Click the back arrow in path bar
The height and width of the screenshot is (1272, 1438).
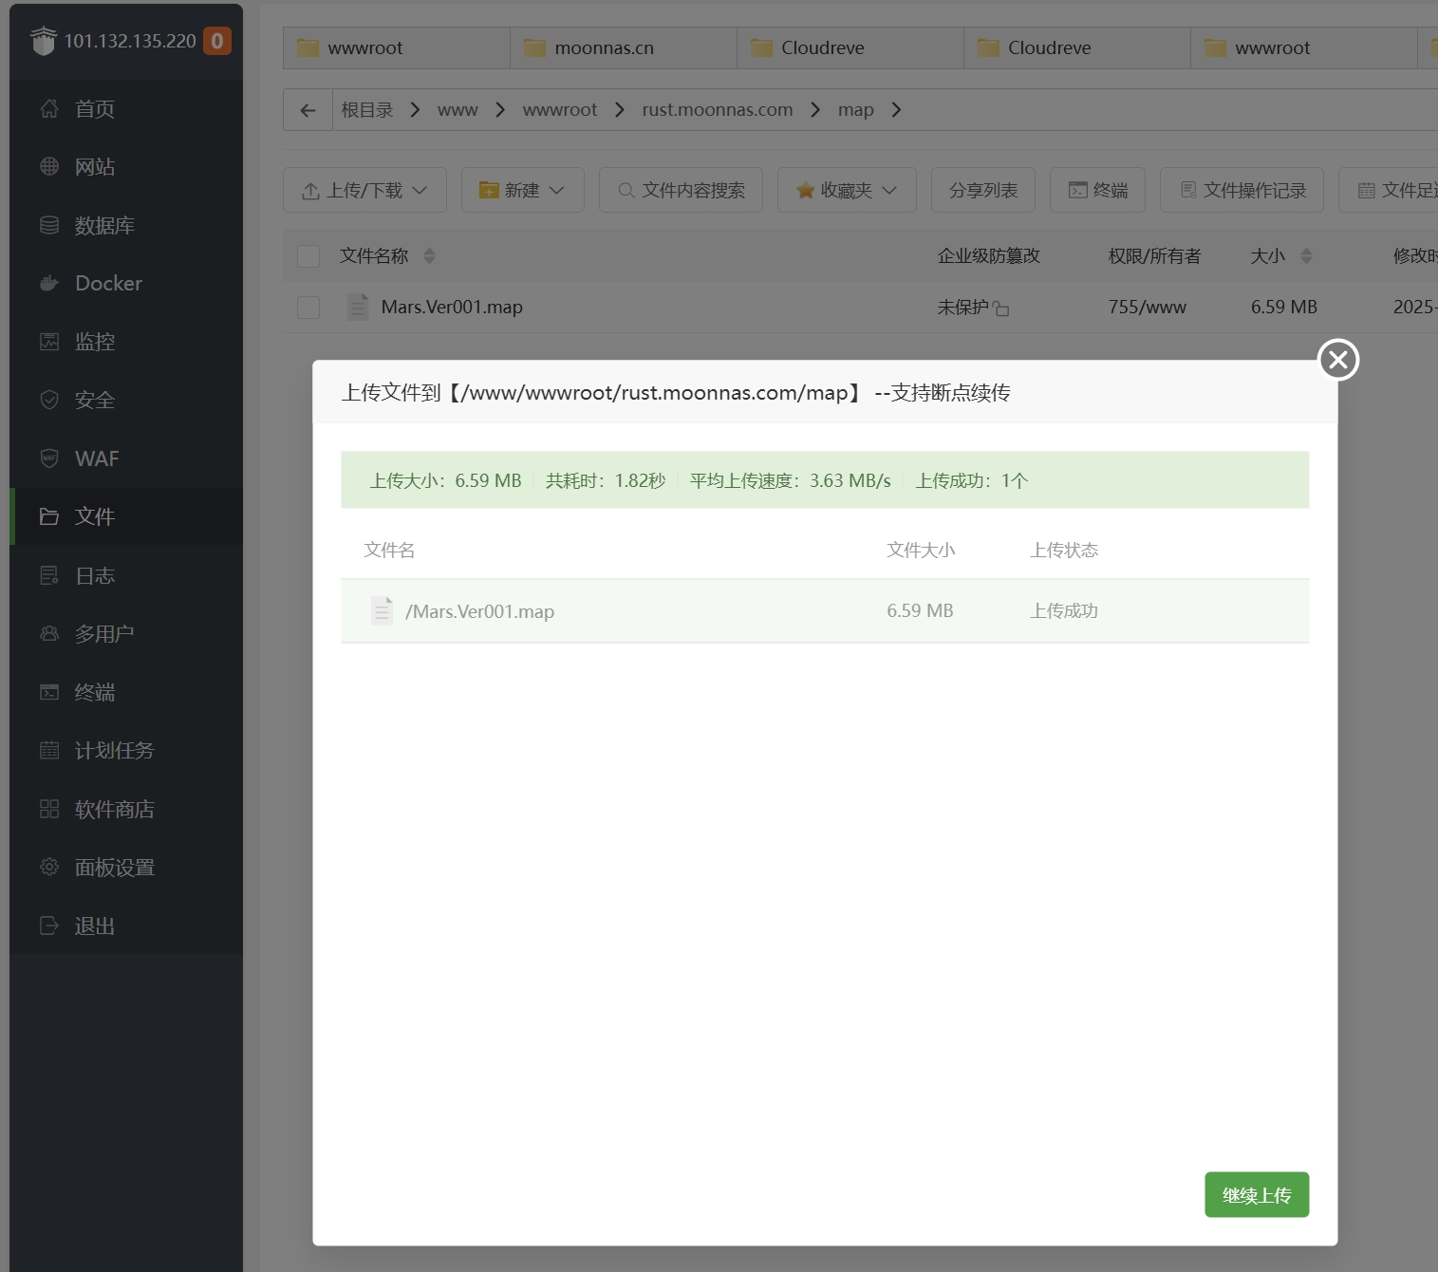tap(308, 110)
